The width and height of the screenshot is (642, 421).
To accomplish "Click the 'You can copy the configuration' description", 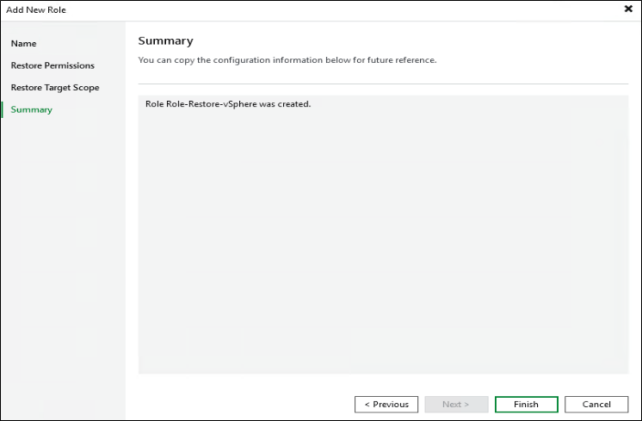I will click(x=287, y=60).
